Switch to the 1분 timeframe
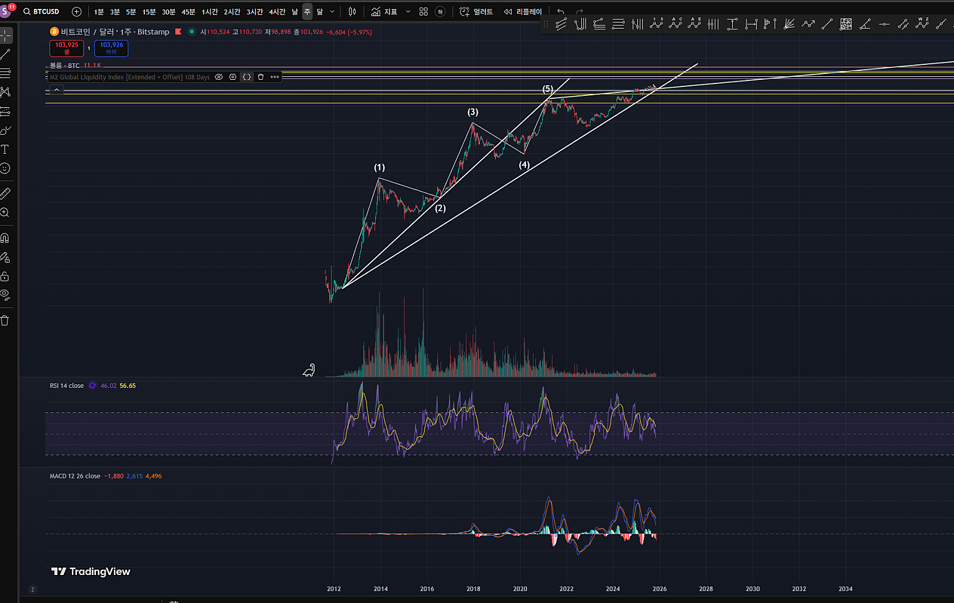This screenshot has height=603, width=954. coord(99,12)
